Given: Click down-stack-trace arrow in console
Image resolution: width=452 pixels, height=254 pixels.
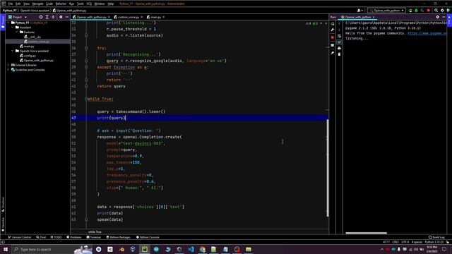Looking at the screenshot, I should [339, 30].
